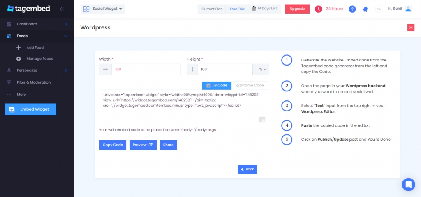Open the More menu item

point(21,95)
